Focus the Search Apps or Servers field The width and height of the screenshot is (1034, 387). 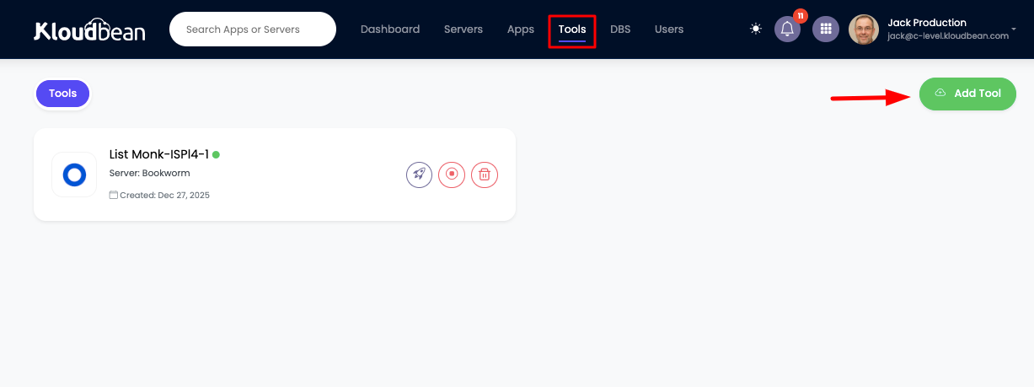click(253, 30)
